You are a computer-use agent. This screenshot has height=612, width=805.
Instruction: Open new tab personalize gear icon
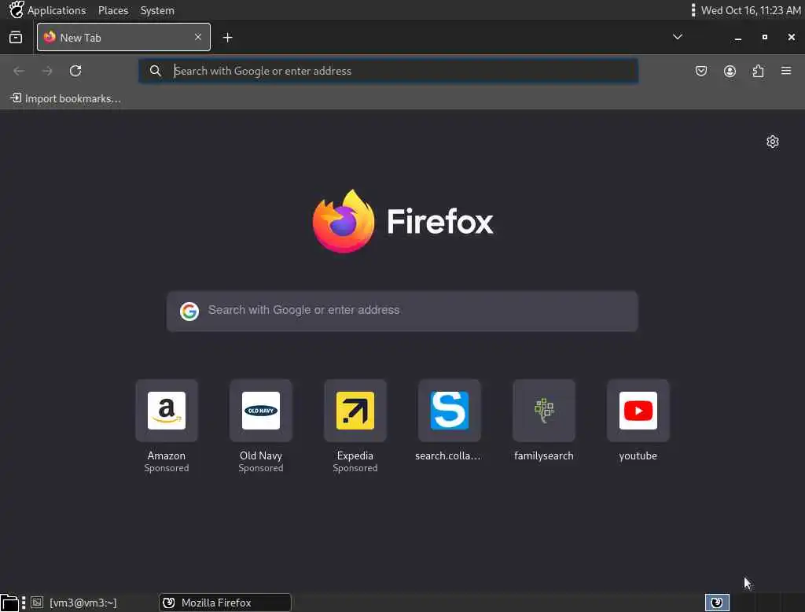[x=772, y=142]
